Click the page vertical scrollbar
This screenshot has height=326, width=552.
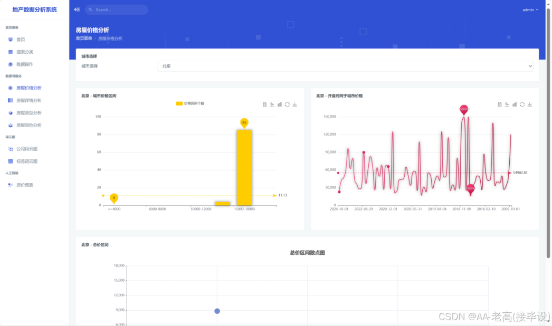pyautogui.click(x=548, y=134)
